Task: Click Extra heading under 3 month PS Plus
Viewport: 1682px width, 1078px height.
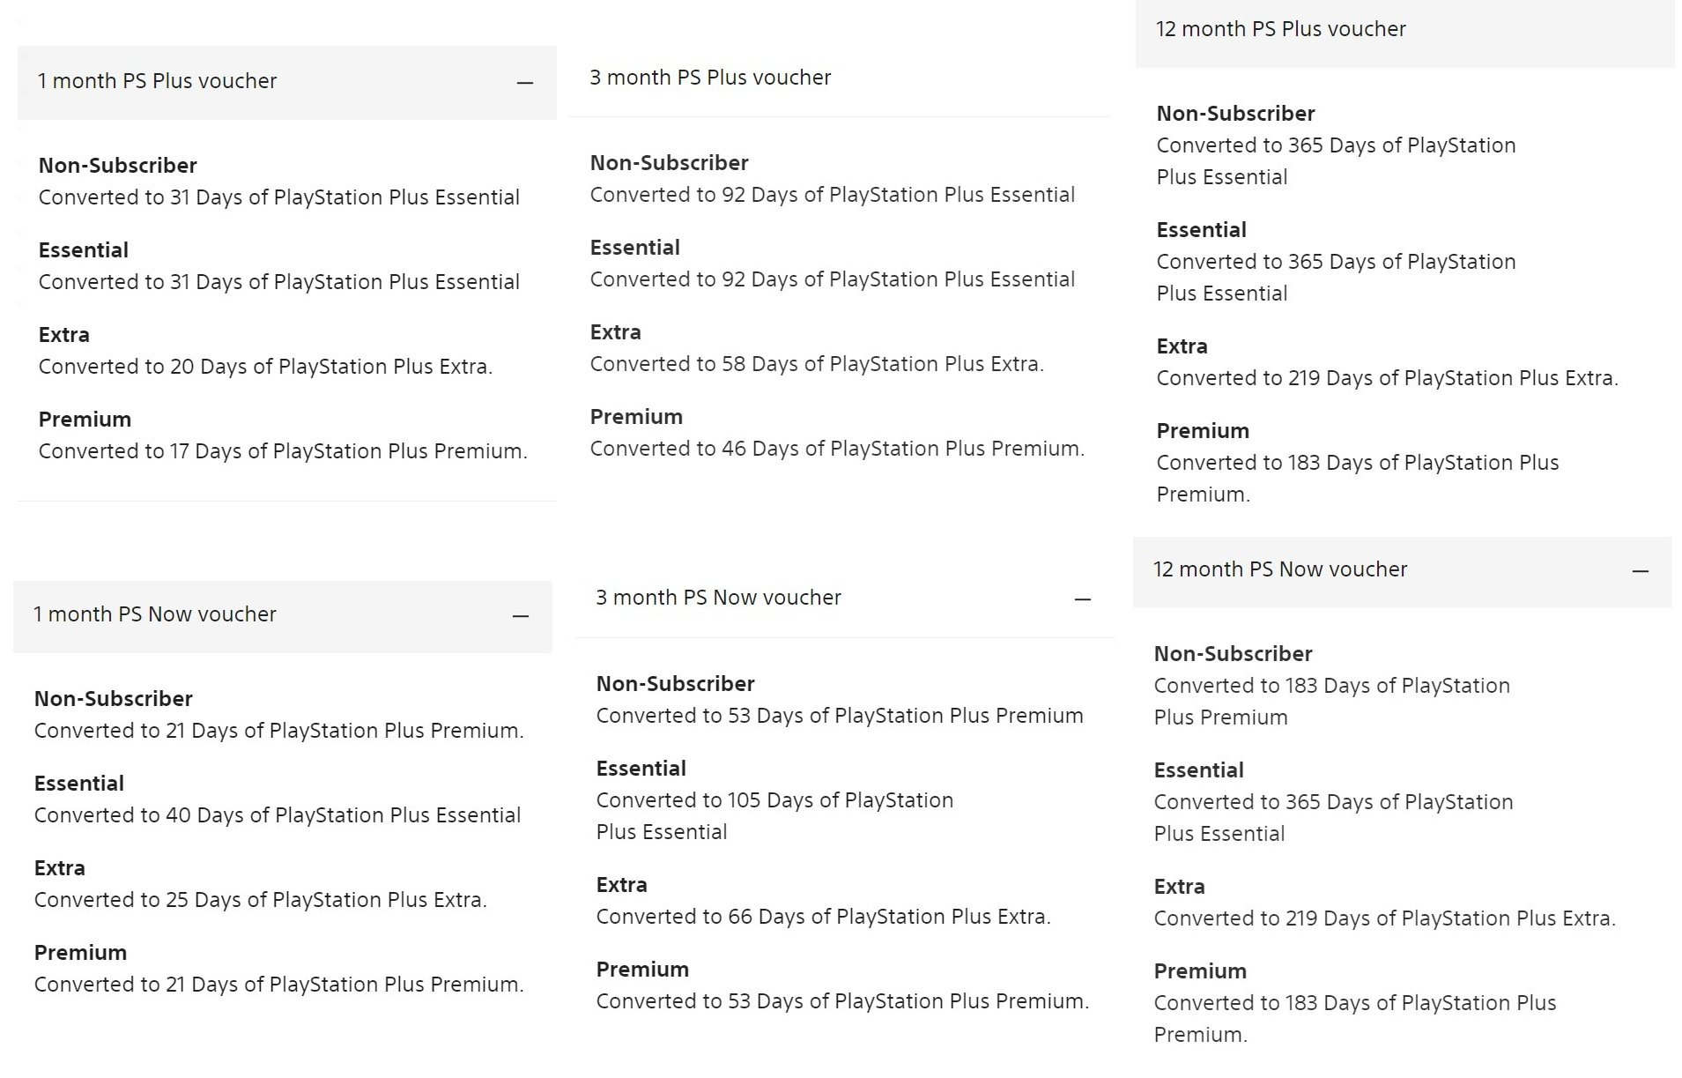Action: 615,332
